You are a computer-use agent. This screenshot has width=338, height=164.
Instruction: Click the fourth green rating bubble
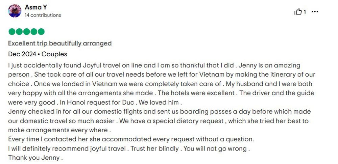(x=34, y=32)
